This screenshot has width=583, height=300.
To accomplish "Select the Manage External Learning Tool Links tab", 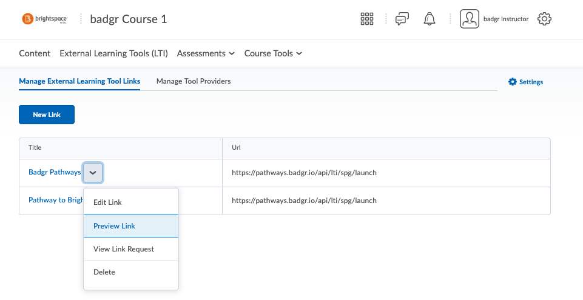I will 79,81.
